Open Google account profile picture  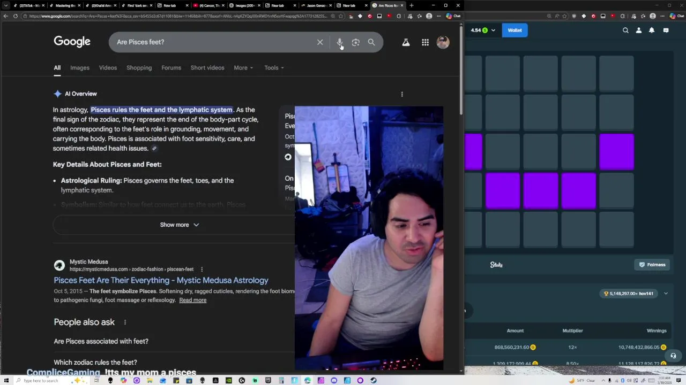point(443,42)
